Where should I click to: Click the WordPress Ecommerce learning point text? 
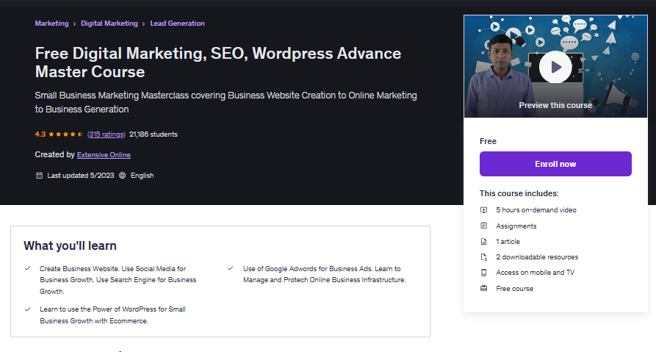[x=112, y=315]
